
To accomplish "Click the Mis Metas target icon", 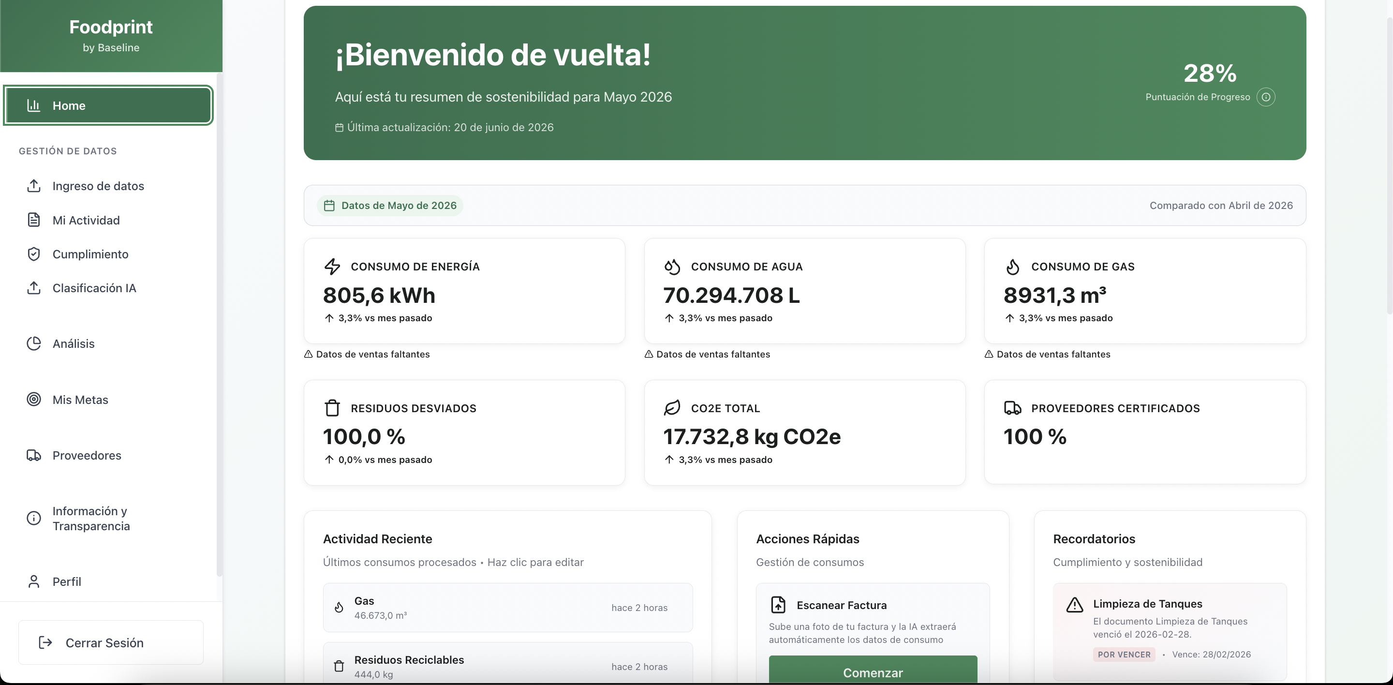I will 33,400.
